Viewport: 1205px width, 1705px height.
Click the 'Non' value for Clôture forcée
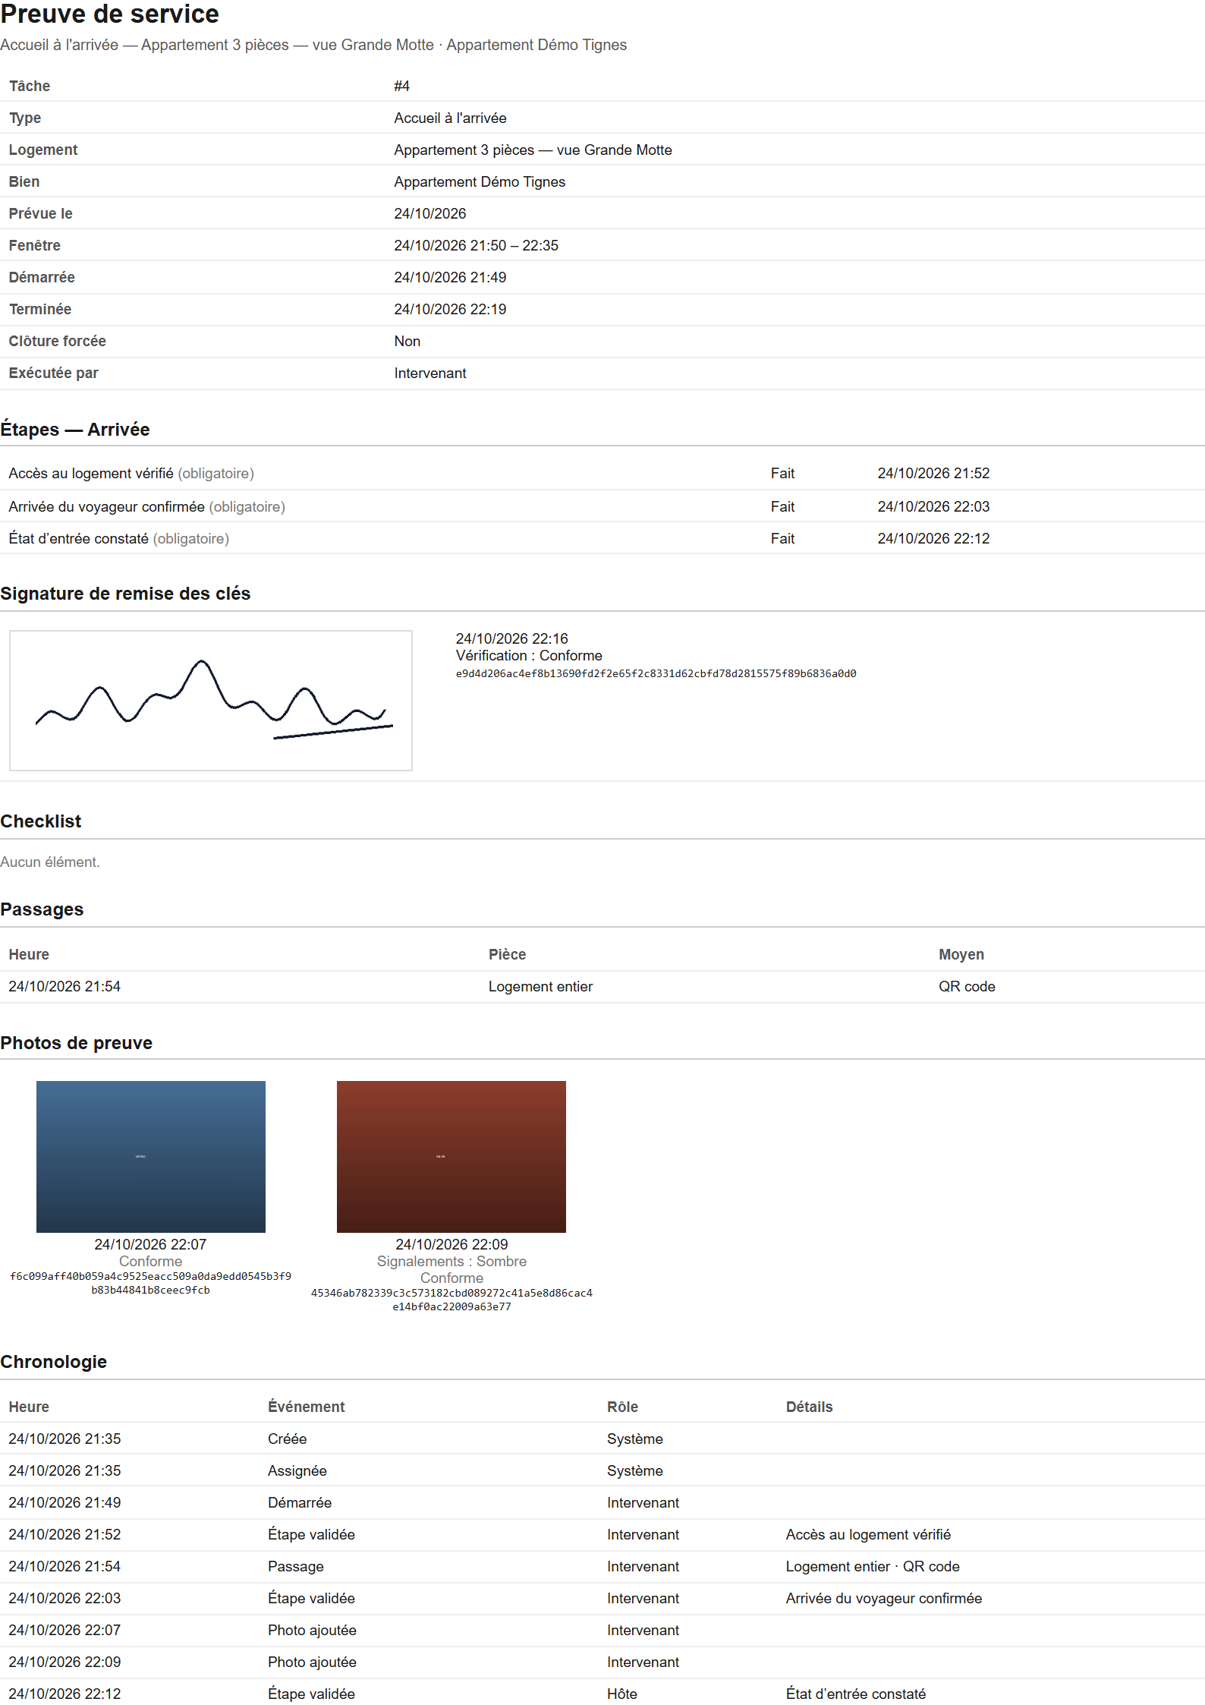pos(407,341)
